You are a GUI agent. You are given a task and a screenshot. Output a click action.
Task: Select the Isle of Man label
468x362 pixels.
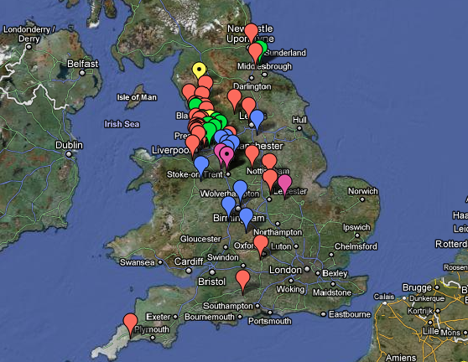[137, 97]
